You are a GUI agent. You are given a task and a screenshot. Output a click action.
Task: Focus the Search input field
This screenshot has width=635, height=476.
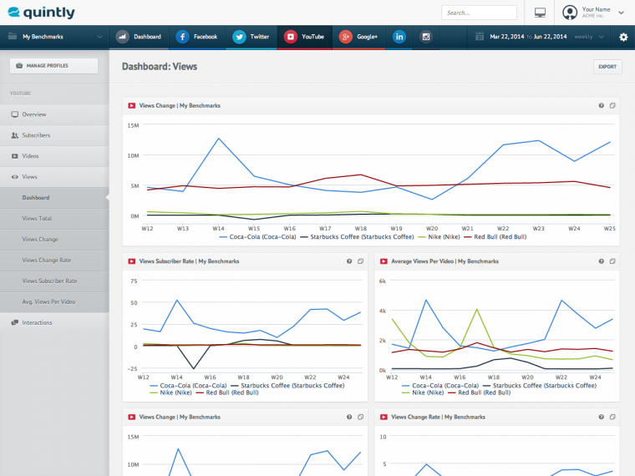(x=479, y=13)
